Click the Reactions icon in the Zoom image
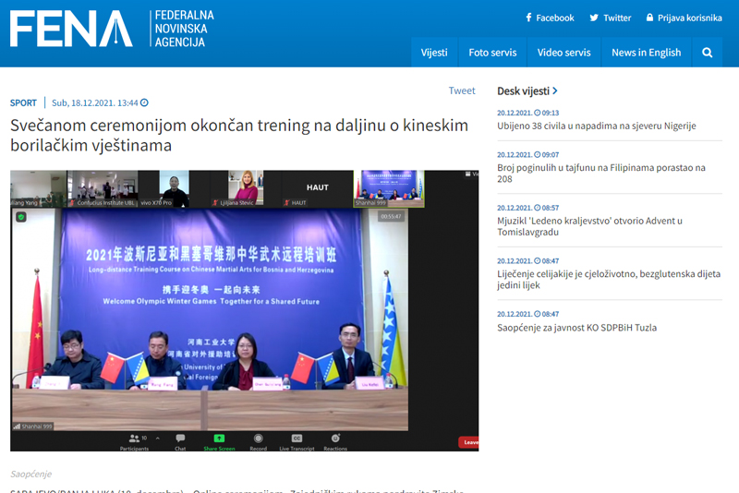739x493 pixels. 335,438
